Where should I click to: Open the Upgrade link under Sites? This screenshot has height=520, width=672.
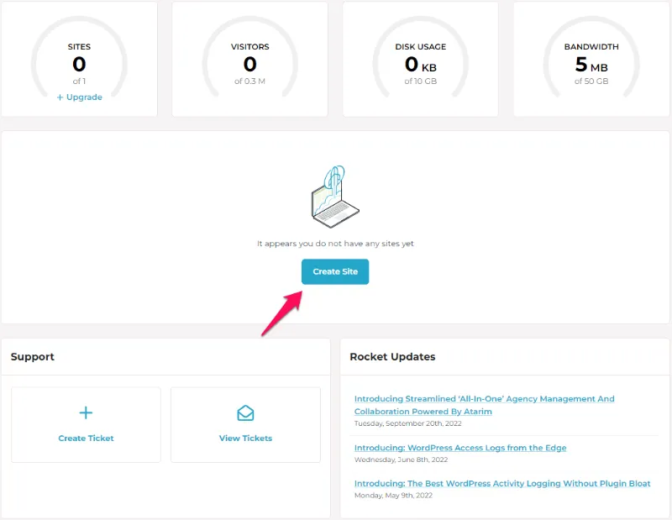click(78, 97)
